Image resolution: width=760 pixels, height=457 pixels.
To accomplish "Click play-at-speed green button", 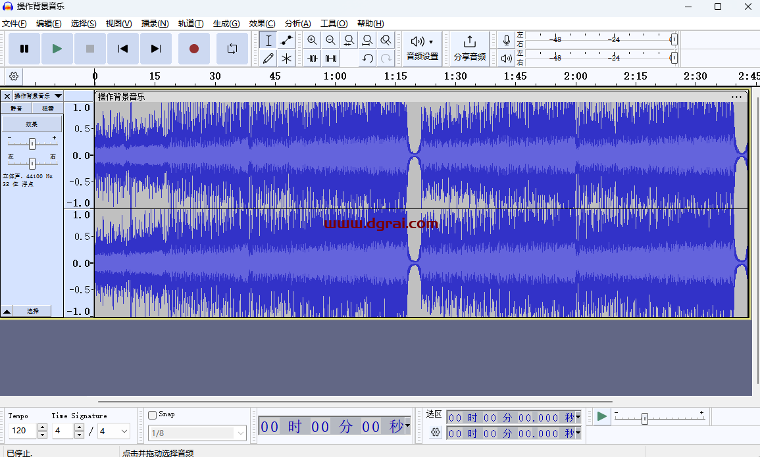I will tap(601, 416).
